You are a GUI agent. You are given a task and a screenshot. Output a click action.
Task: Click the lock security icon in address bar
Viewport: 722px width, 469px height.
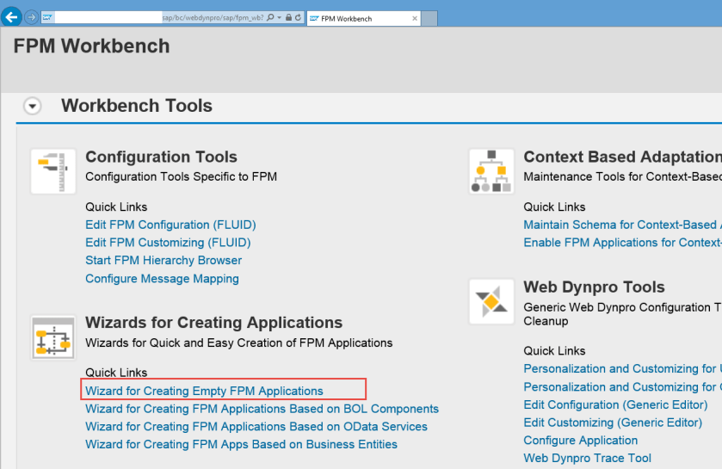click(x=288, y=17)
